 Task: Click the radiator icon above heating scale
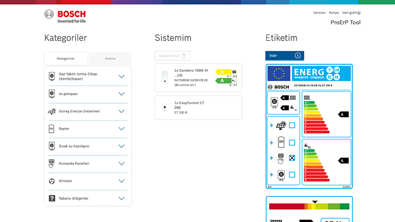pyautogui.click(x=307, y=97)
